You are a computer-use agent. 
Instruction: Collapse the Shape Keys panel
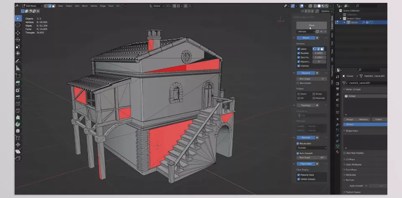(x=352, y=130)
